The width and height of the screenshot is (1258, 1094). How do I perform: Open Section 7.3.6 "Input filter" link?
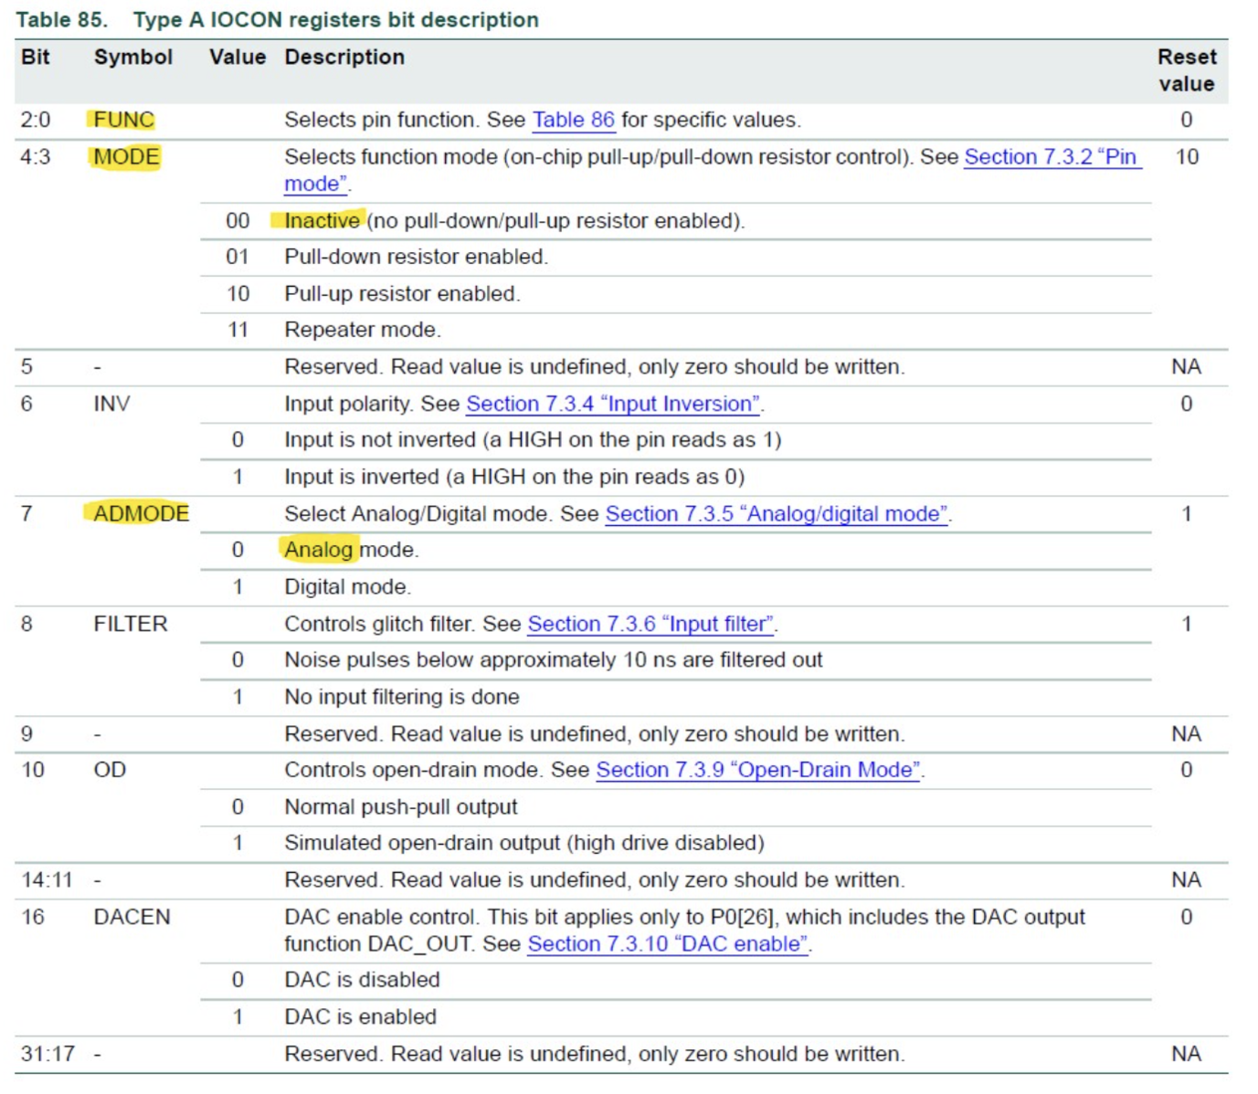[x=650, y=624]
